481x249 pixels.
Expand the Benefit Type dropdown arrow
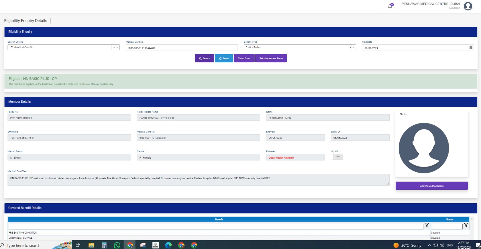(354, 48)
